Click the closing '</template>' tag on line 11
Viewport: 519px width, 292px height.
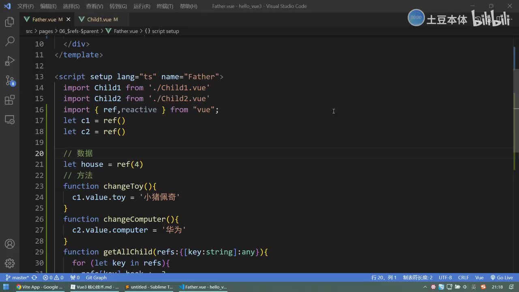(x=79, y=55)
